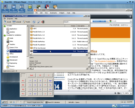Select the Development category
This screenshot has height=108, width=135.
coord(13,57)
